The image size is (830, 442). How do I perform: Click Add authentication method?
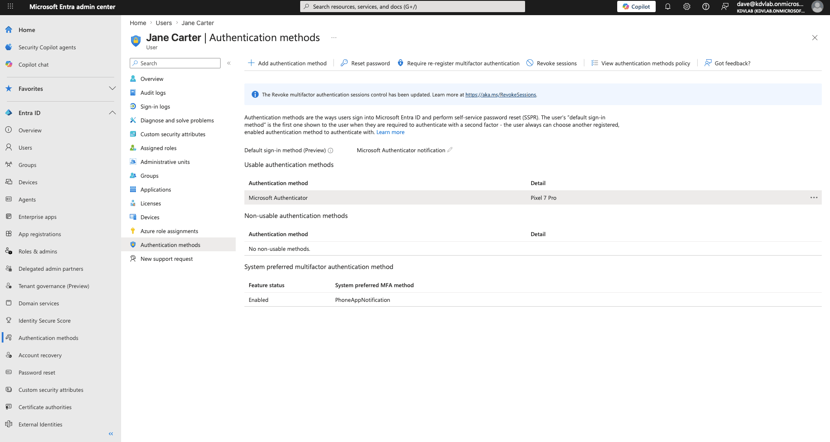coord(287,63)
